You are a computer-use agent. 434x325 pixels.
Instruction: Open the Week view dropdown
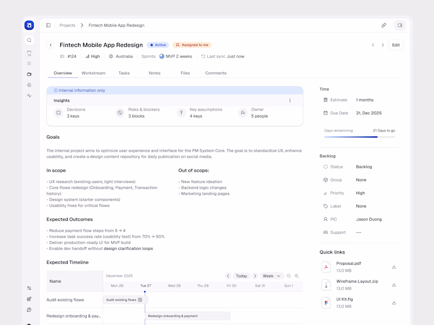click(272, 276)
